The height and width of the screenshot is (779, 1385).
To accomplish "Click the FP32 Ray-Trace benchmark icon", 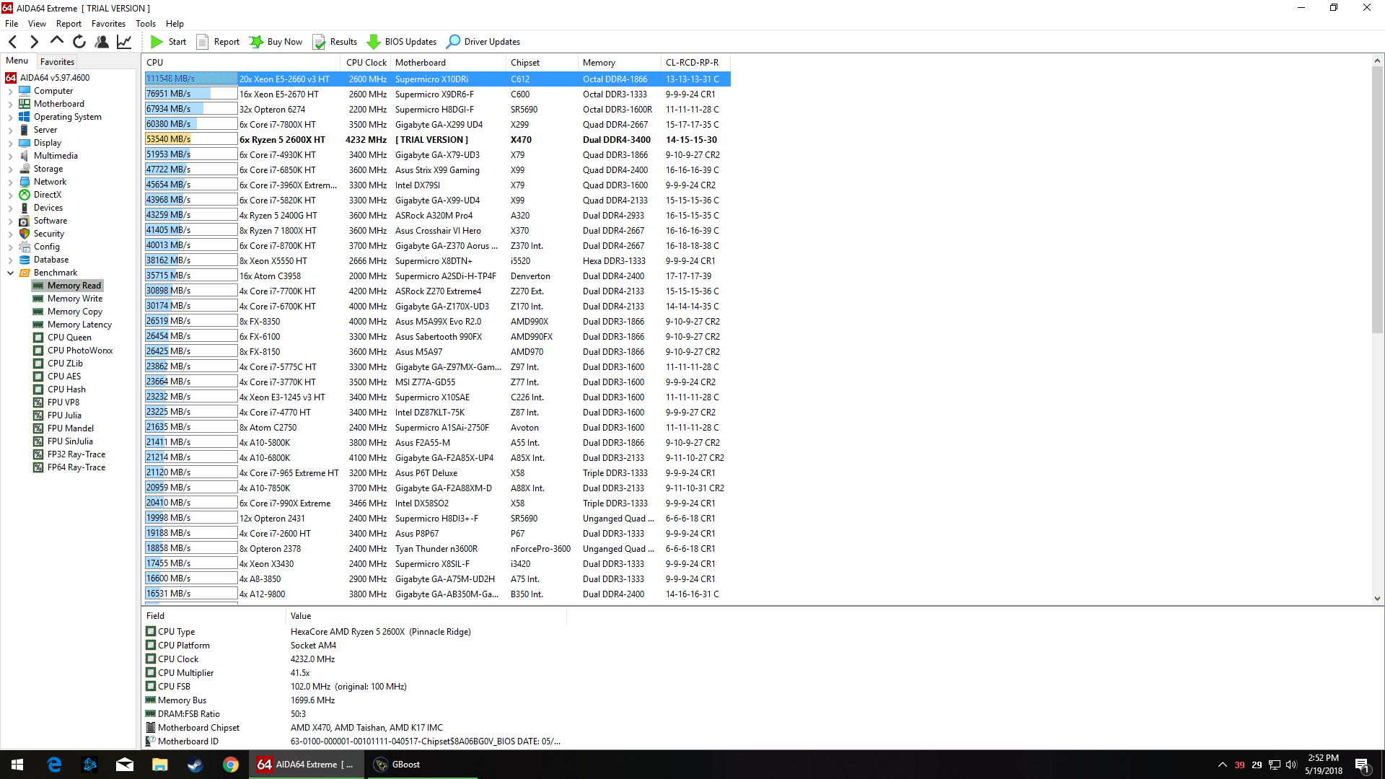I will (x=38, y=454).
